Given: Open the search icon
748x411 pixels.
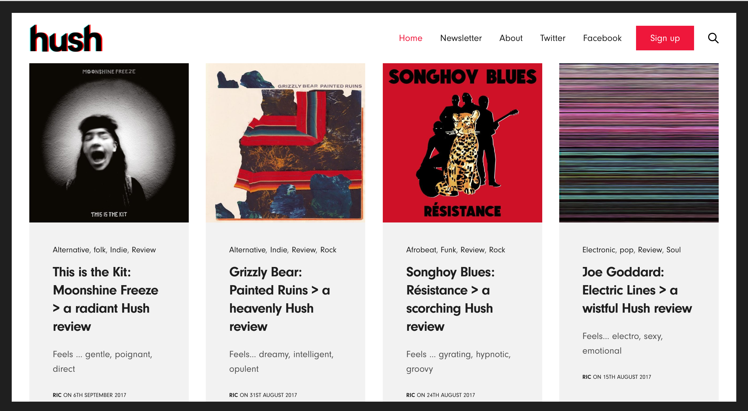Looking at the screenshot, I should (713, 38).
